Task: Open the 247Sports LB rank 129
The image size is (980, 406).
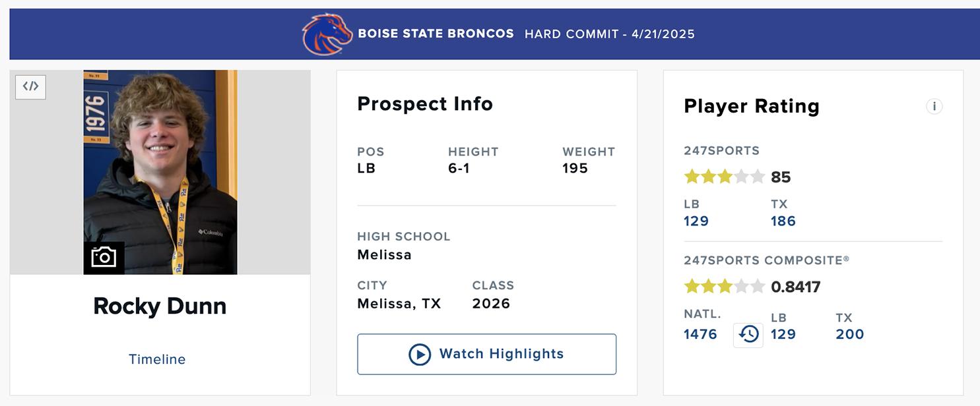Action: [696, 221]
